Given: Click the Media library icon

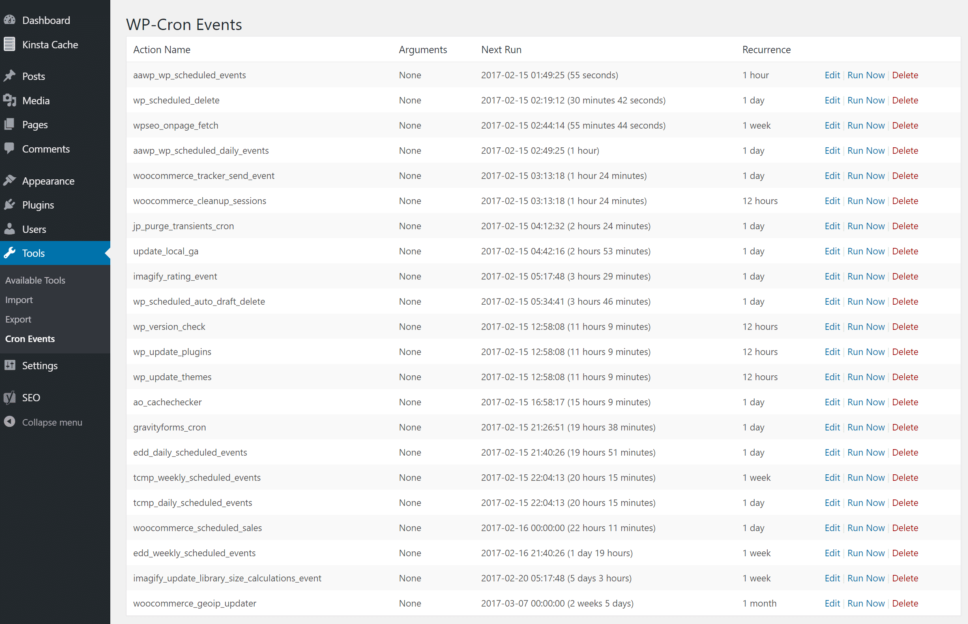Looking at the screenshot, I should click(11, 100).
